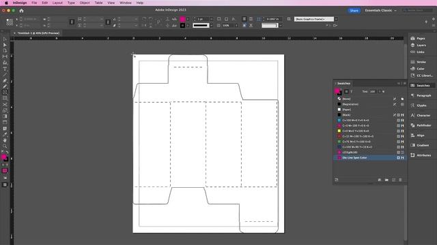Open stroke style dropdown
Image resolution: width=437 pixels, height=245 pixels.
[211, 25]
